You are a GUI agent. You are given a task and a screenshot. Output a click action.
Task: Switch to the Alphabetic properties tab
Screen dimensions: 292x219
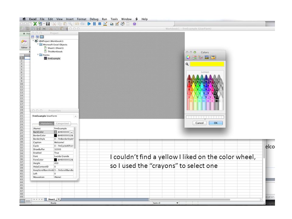[47, 123]
